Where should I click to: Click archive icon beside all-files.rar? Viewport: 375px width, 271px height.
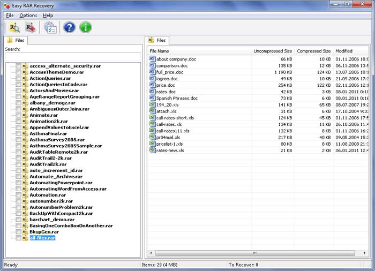[x=25, y=238]
